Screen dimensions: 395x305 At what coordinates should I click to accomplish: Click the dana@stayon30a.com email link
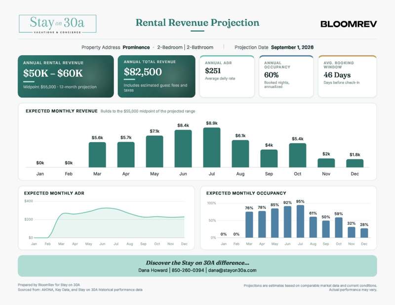coord(232,270)
